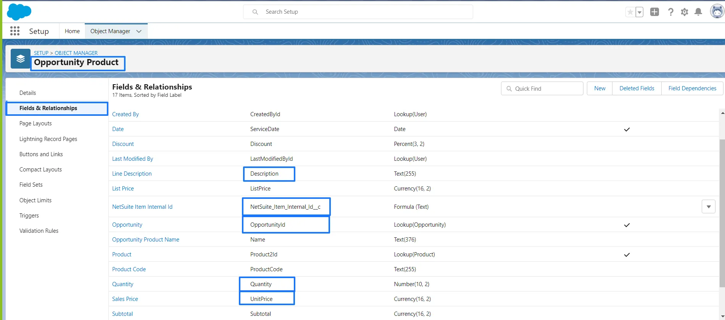Viewport: 725px width, 320px height.
Task: Click the Search Setup field
Action: click(x=358, y=12)
